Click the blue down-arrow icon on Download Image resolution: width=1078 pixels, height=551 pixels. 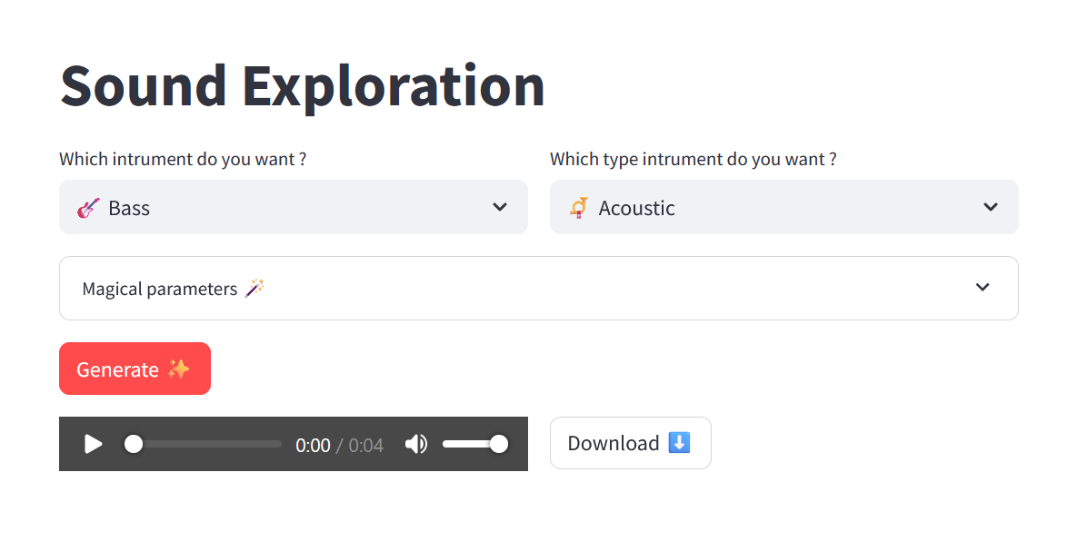tap(679, 443)
